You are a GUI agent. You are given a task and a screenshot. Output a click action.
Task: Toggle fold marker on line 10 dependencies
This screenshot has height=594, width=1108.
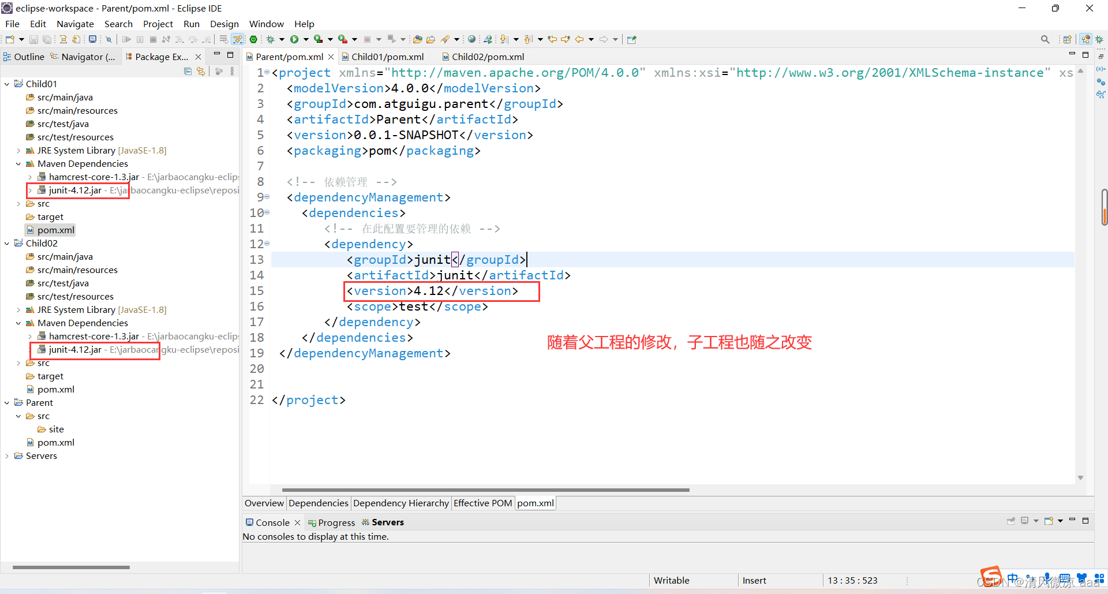pyautogui.click(x=267, y=212)
